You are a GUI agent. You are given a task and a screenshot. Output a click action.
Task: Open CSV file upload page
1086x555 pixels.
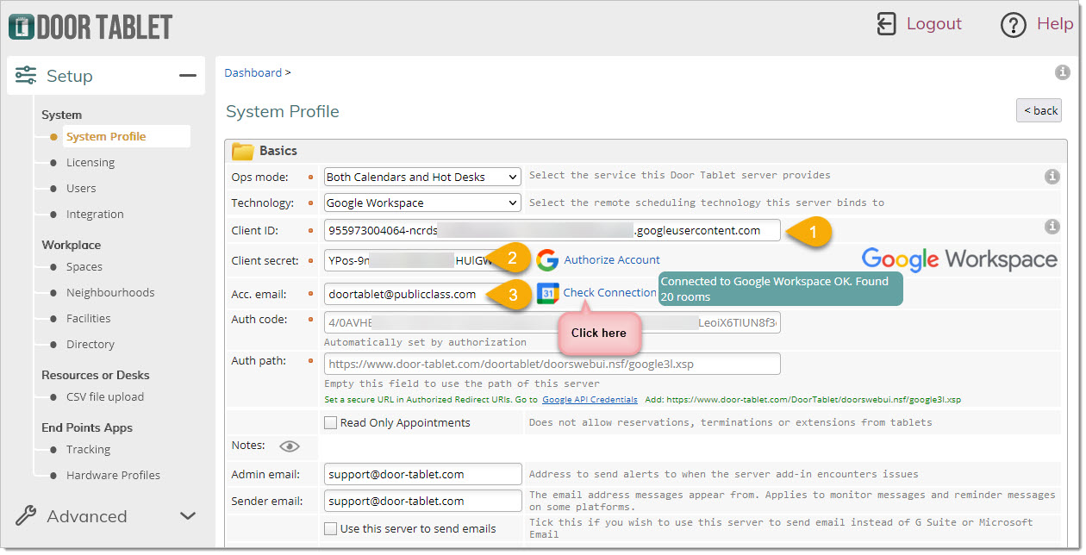(105, 396)
